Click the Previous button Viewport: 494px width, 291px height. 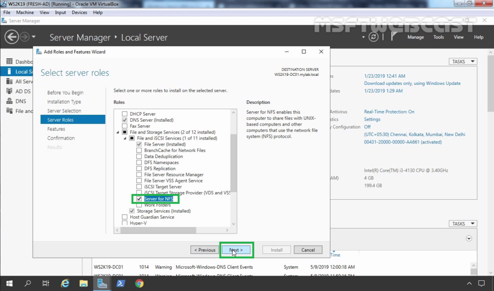(205, 250)
